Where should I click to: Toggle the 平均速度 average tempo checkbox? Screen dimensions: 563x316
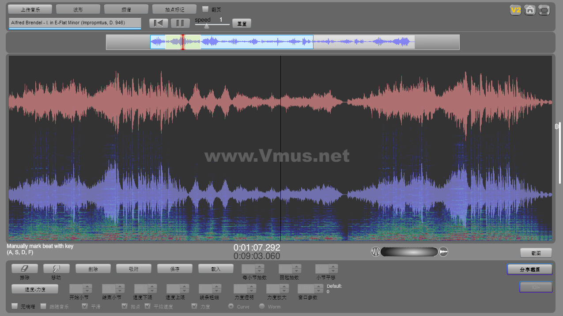coord(148,306)
